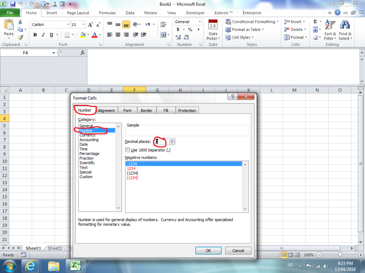The image size is (365, 273).
Task: Switch to Alignment tab in Format Cells
Action: (106, 111)
